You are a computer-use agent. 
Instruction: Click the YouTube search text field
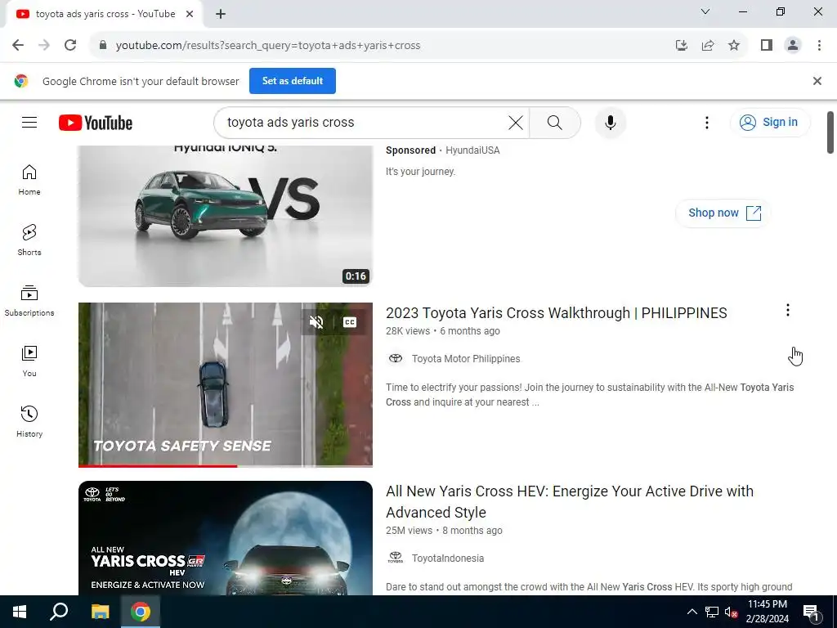[x=363, y=123]
